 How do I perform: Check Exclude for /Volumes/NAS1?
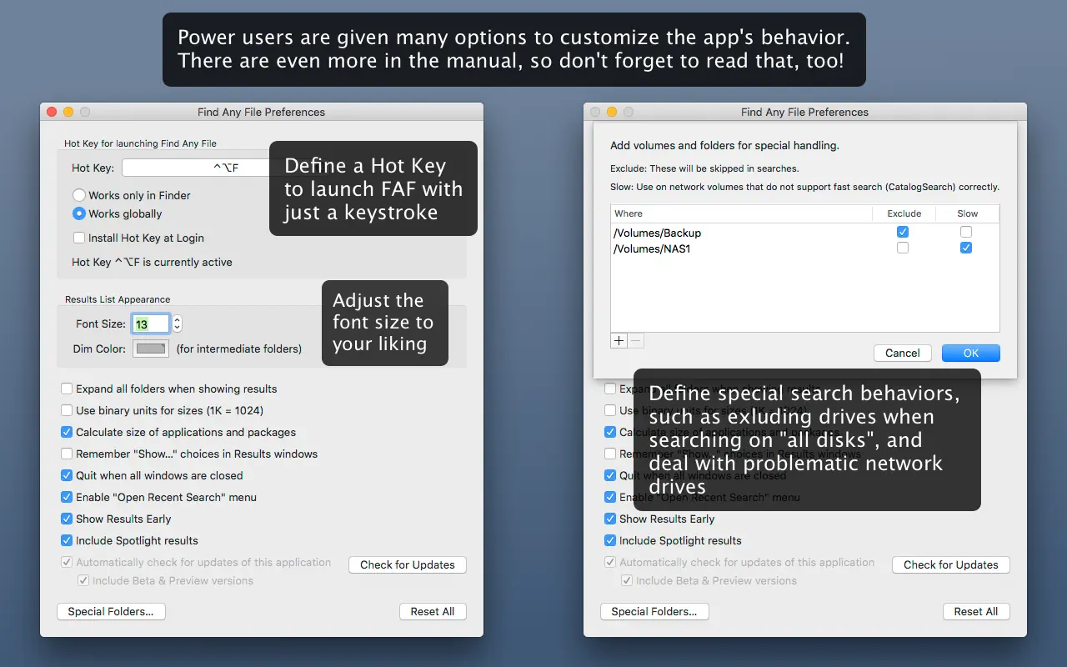(903, 248)
